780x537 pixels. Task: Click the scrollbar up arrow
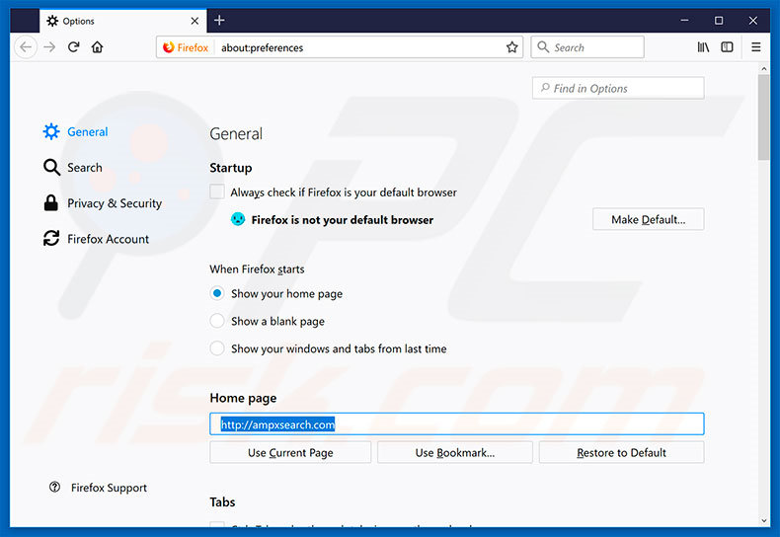pyautogui.click(x=763, y=69)
